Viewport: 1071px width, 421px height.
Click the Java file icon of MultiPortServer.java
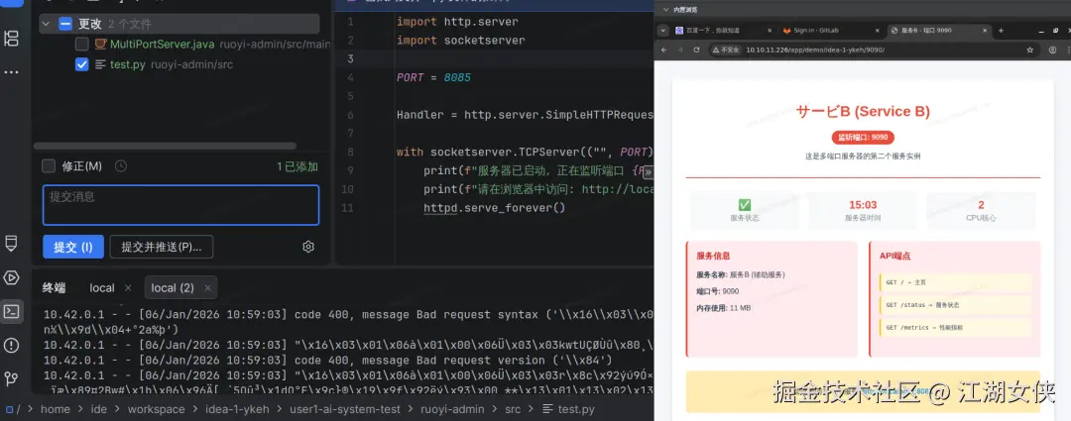pos(100,45)
